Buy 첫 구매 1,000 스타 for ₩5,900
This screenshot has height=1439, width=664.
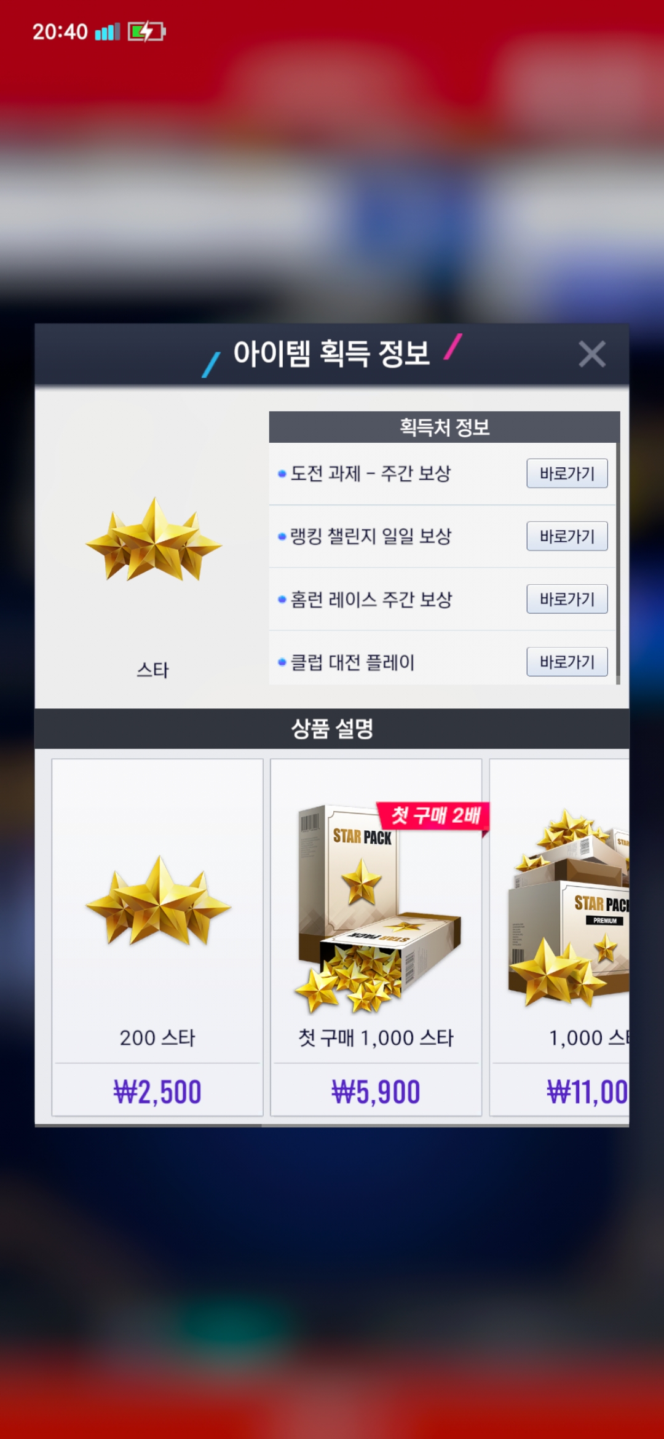(376, 1092)
